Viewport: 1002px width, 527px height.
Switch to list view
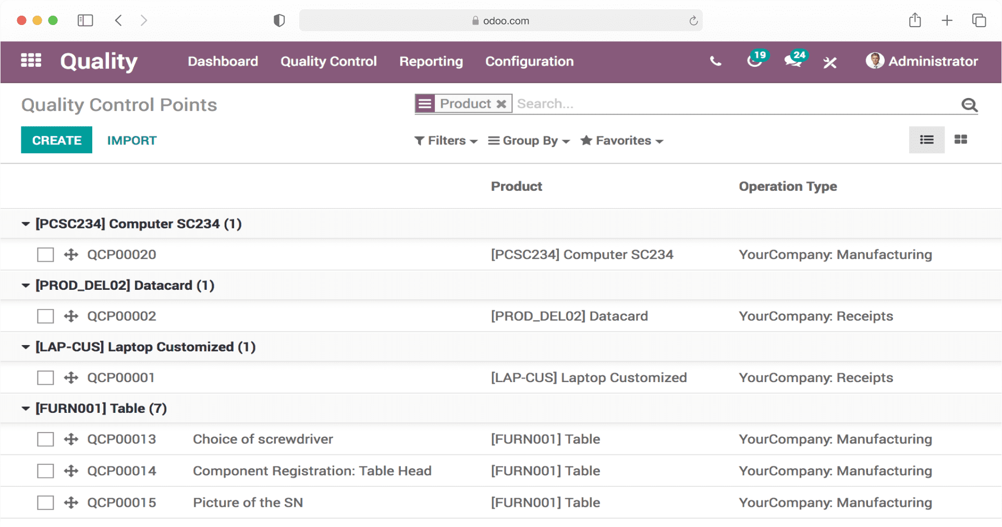926,140
